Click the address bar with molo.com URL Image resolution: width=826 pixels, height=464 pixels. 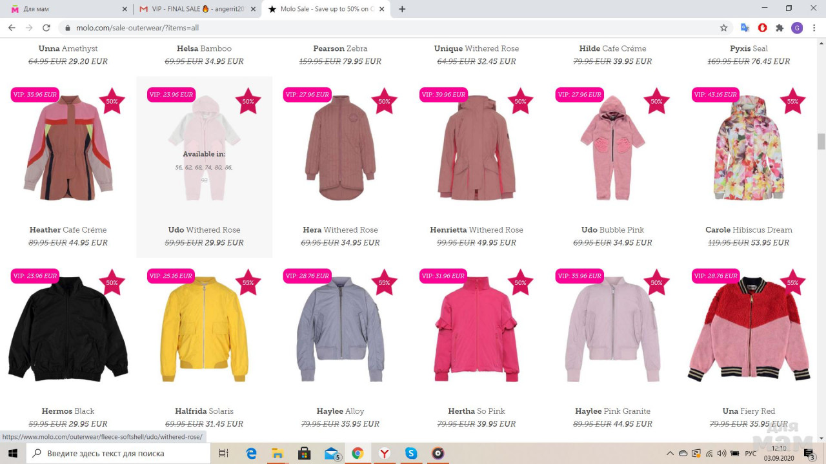[x=387, y=28]
